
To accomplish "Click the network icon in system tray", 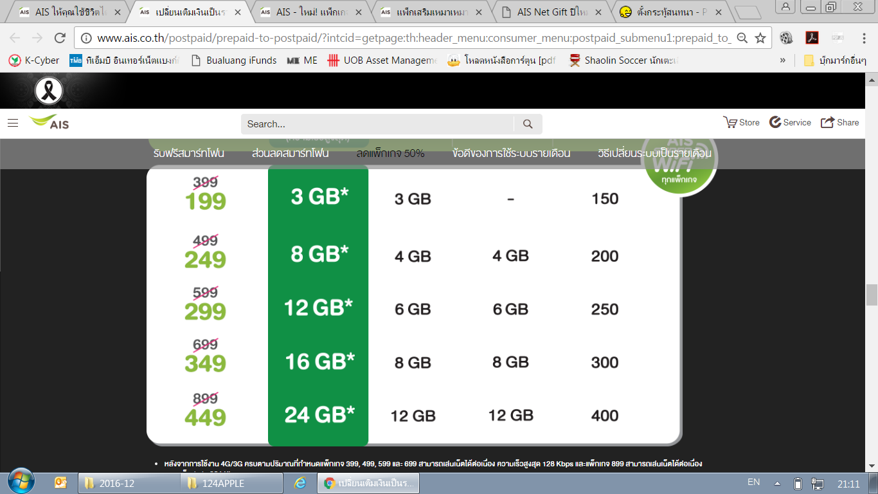I will 818,484.
